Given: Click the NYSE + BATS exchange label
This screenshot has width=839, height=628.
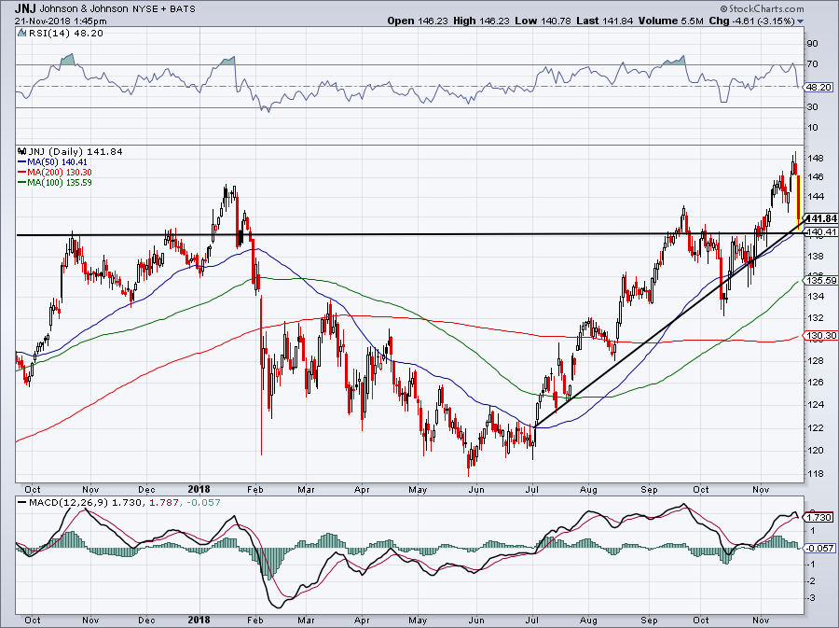Looking at the screenshot, I should [x=164, y=8].
